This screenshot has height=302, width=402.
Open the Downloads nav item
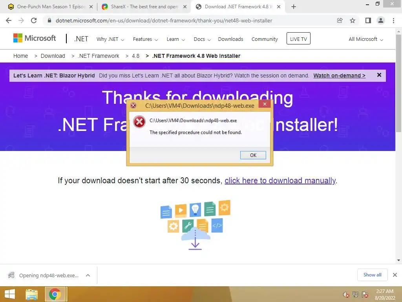[x=230, y=39]
